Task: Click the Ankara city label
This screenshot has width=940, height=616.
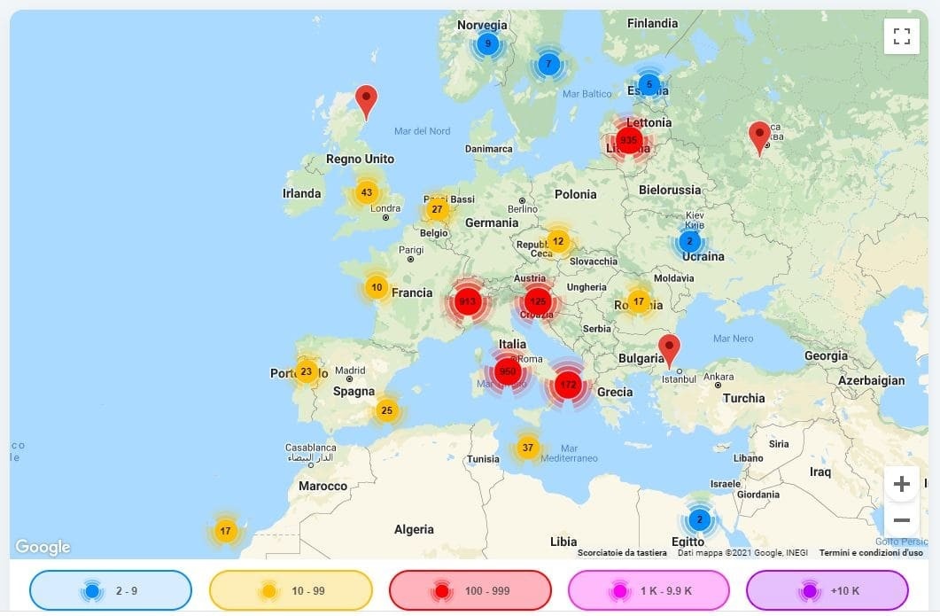Action: (x=719, y=377)
